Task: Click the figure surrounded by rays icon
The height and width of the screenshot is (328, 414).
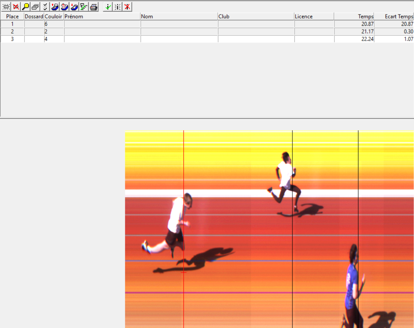Action: [x=117, y=7]
